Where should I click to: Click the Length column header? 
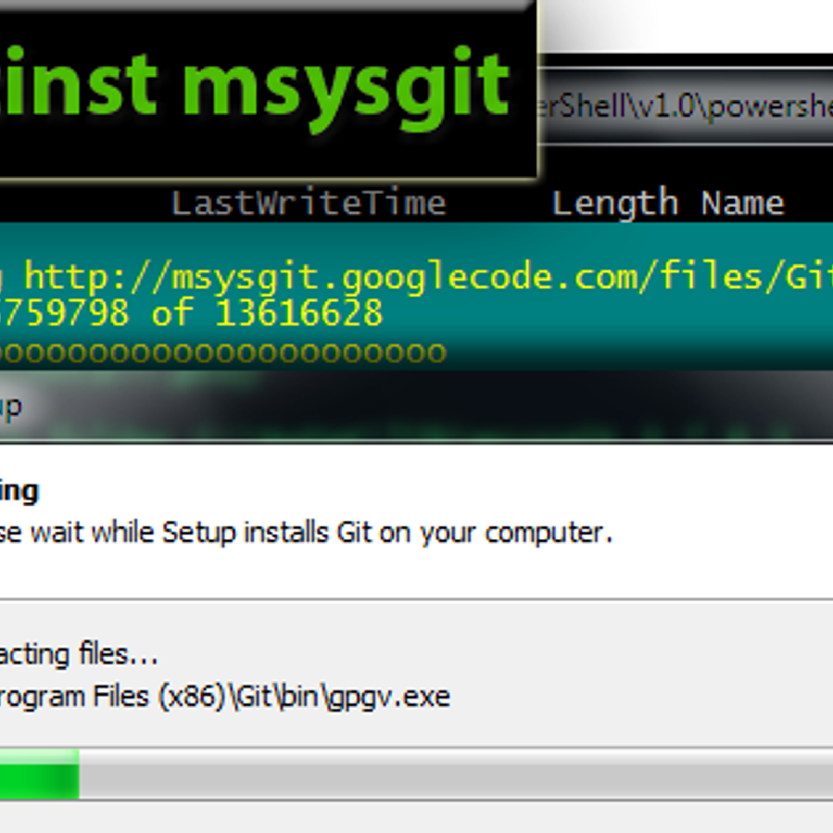click(x=615, y=203)
